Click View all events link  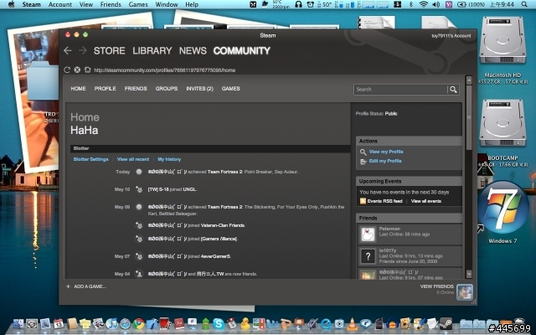pos(426,201)
